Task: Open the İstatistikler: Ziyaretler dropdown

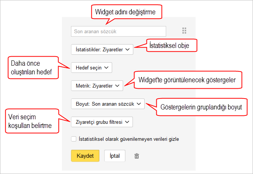Action: pos(102,49)
